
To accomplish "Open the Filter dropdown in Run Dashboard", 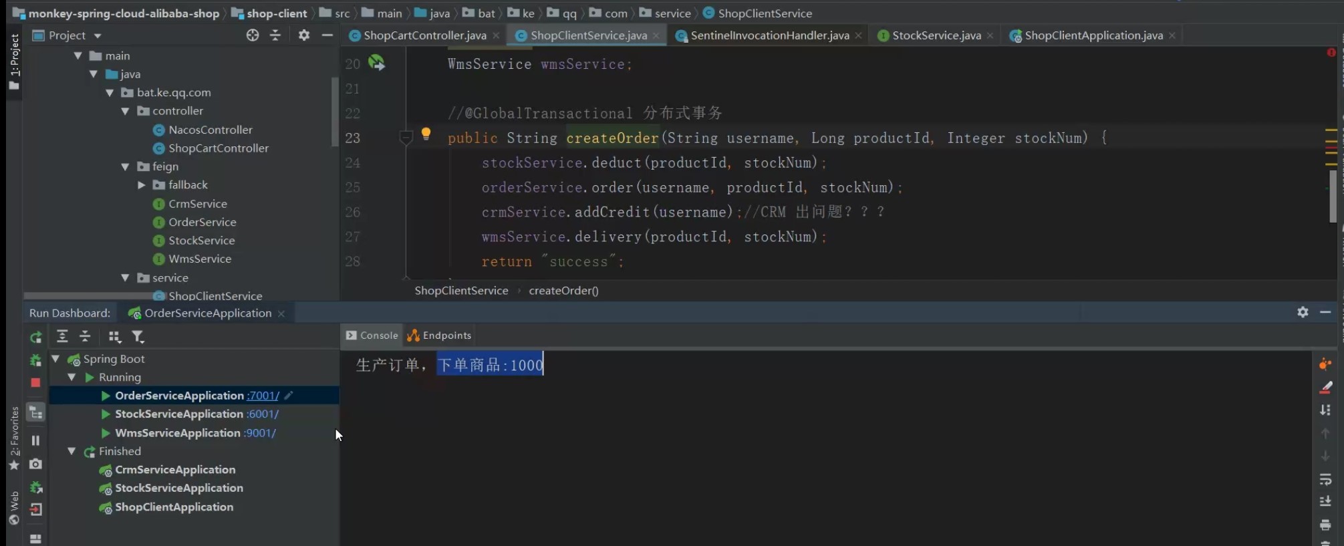I will point(138,337).
